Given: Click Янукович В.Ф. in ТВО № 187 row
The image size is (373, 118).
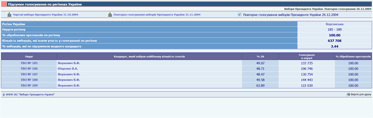Looking at the screenshot, I should [x=69, y=74].
